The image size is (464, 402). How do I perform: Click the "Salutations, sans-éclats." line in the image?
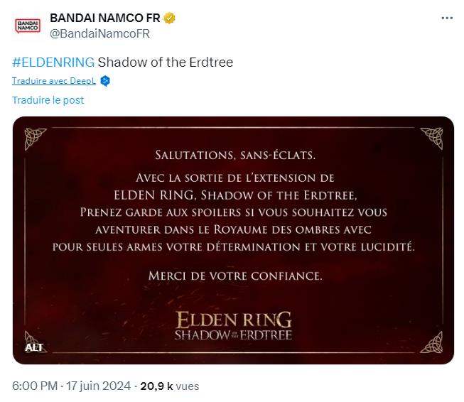click(x=233, y=154)
